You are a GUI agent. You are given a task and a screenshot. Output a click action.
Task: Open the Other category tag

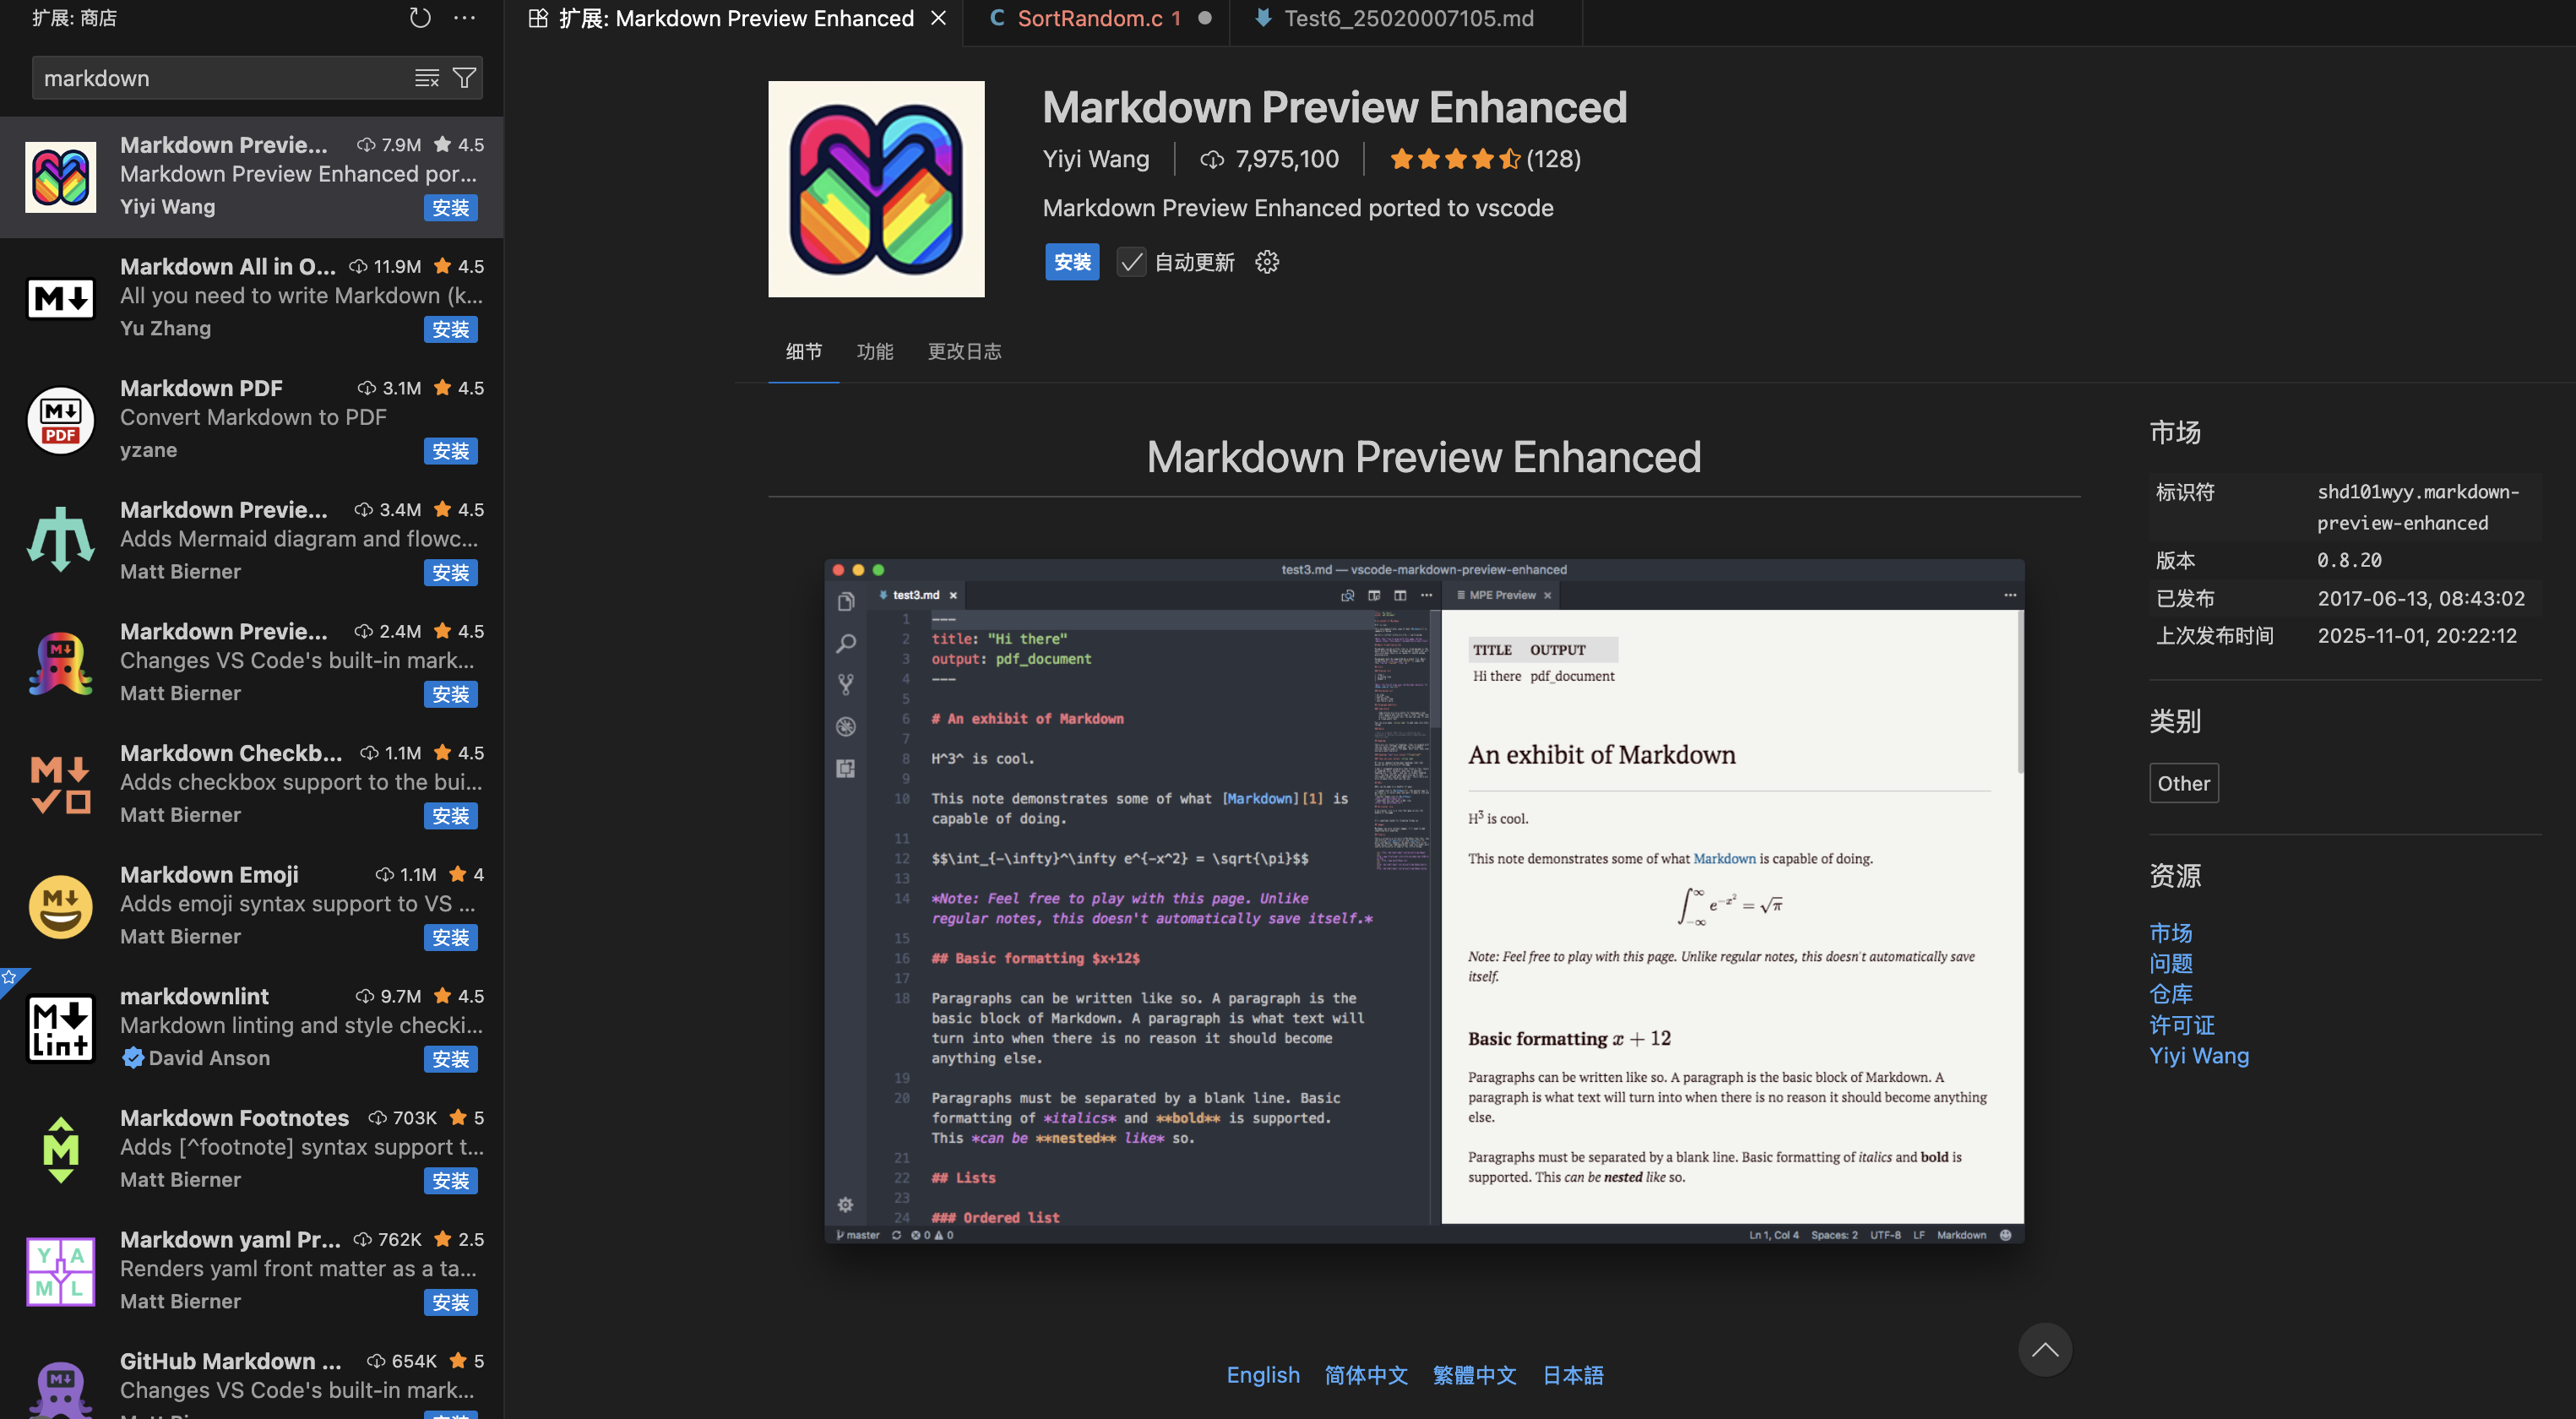[x=2183, y=783]
